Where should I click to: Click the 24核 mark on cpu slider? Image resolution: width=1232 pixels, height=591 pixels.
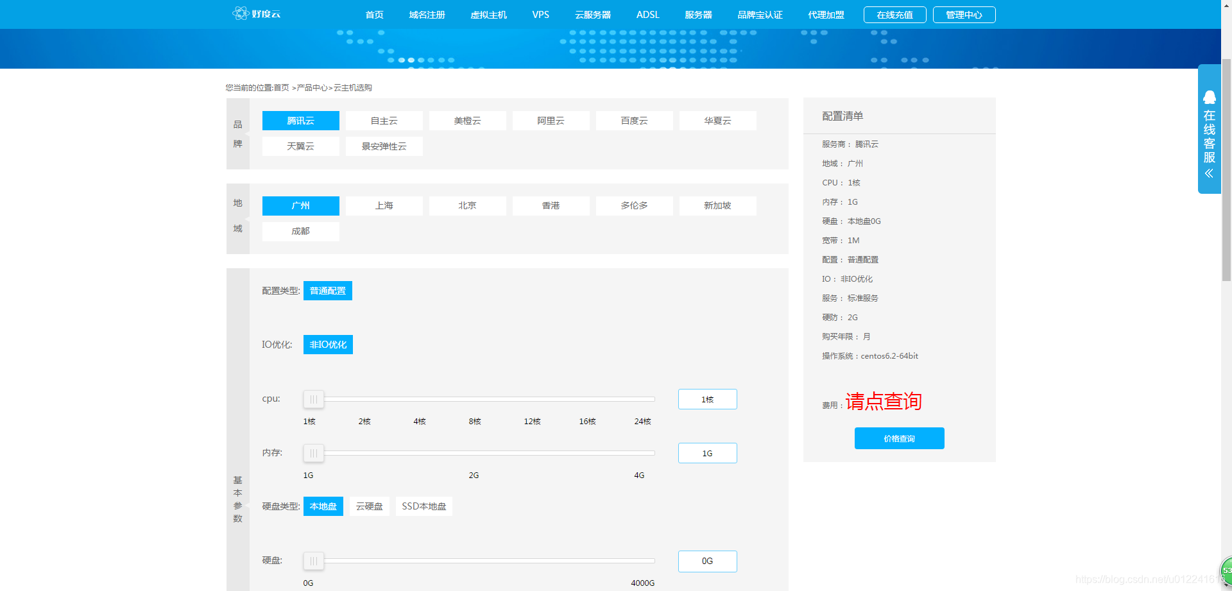coord(642,422)
